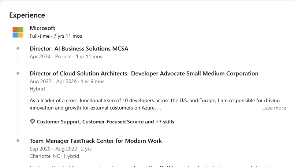Viewport: 294px width, 167px height.
Task: Click timeline bullet beside AI Business Solutions role
Action: (18, 48)
